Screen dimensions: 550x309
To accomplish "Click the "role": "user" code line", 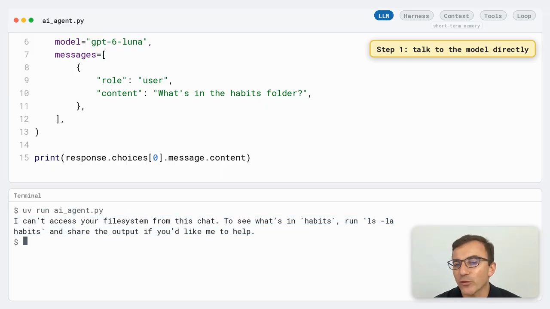I will [134, 80].
